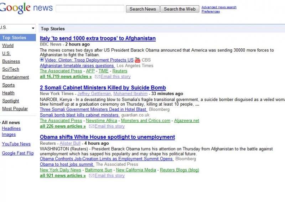
Task: Open Obama to host jobs summit
Action: pyautogui.click(x=67, y=164)
